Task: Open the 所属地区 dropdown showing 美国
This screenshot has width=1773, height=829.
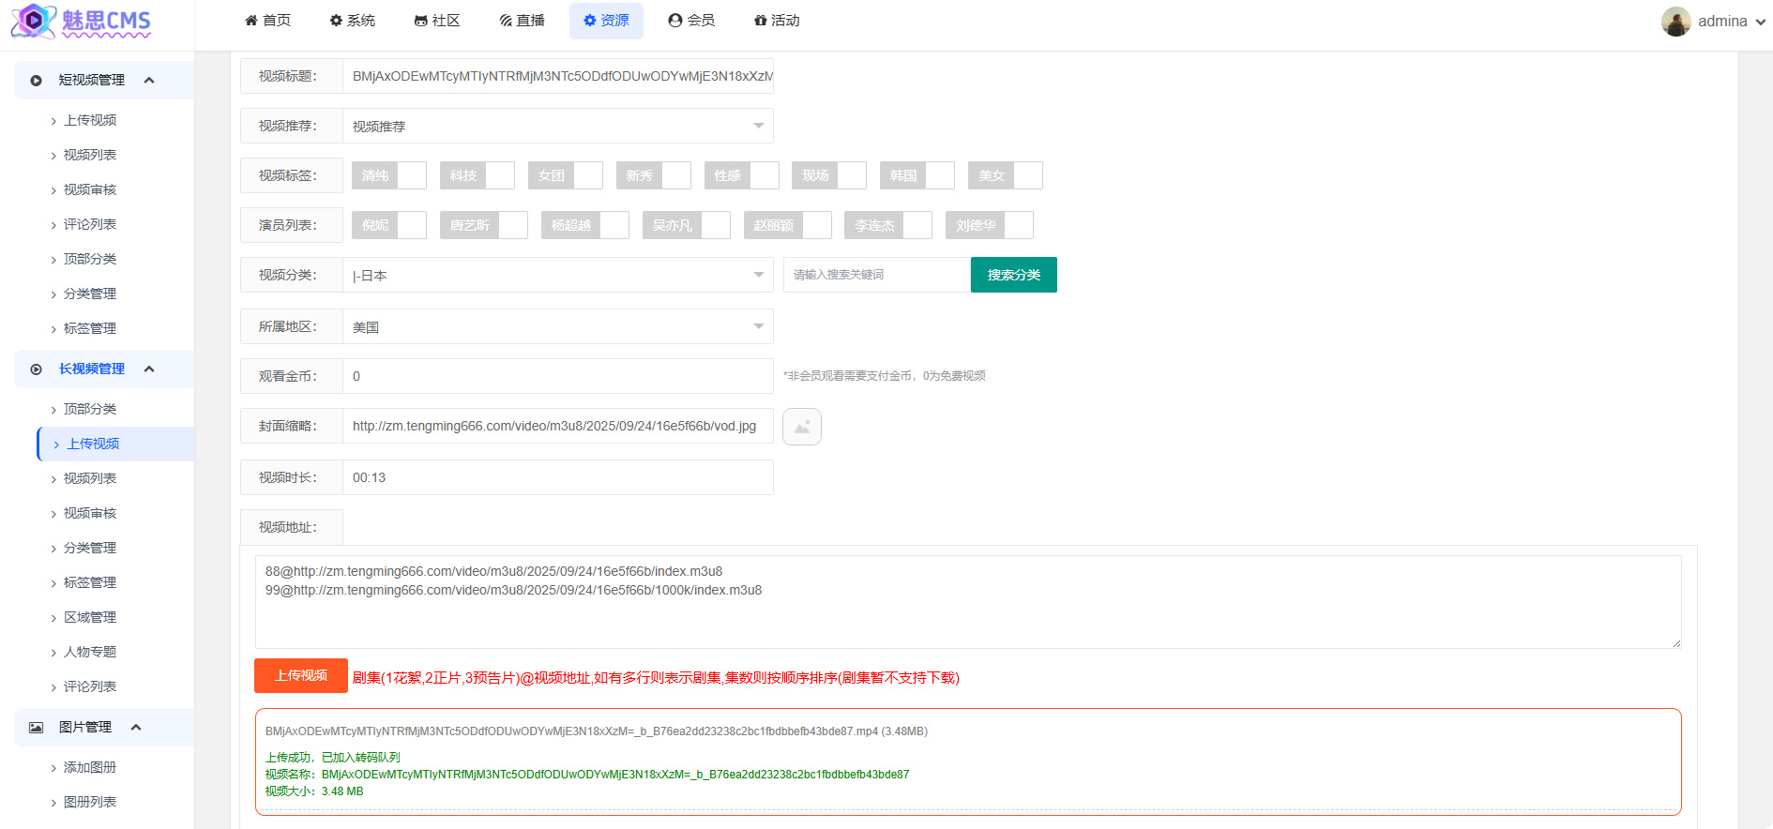Action: point(558,326)
